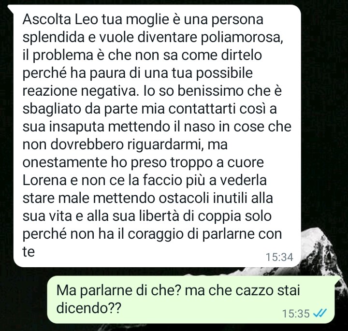
Task: Click the name Lorena in the message
Action: [44, 180]
